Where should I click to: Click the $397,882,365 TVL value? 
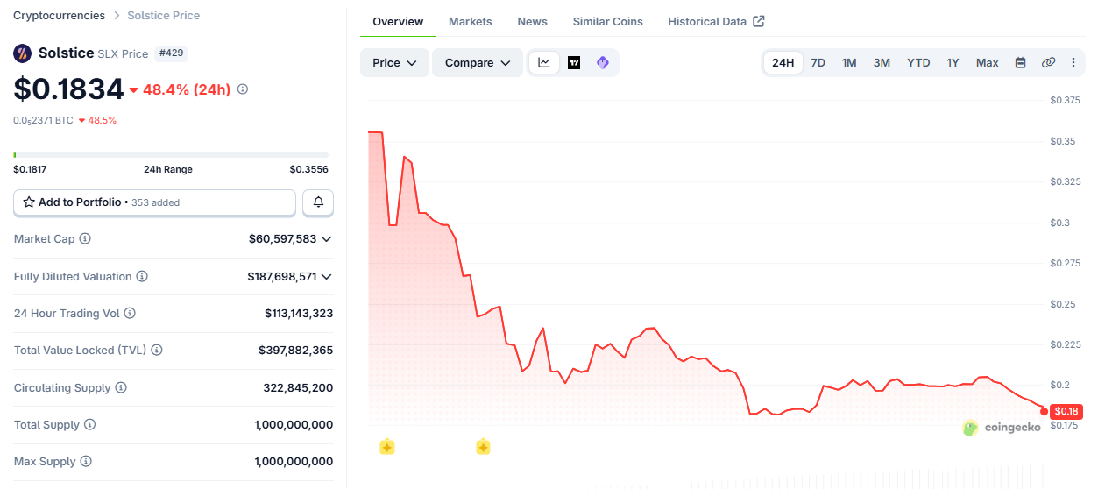tap(295, 350)
